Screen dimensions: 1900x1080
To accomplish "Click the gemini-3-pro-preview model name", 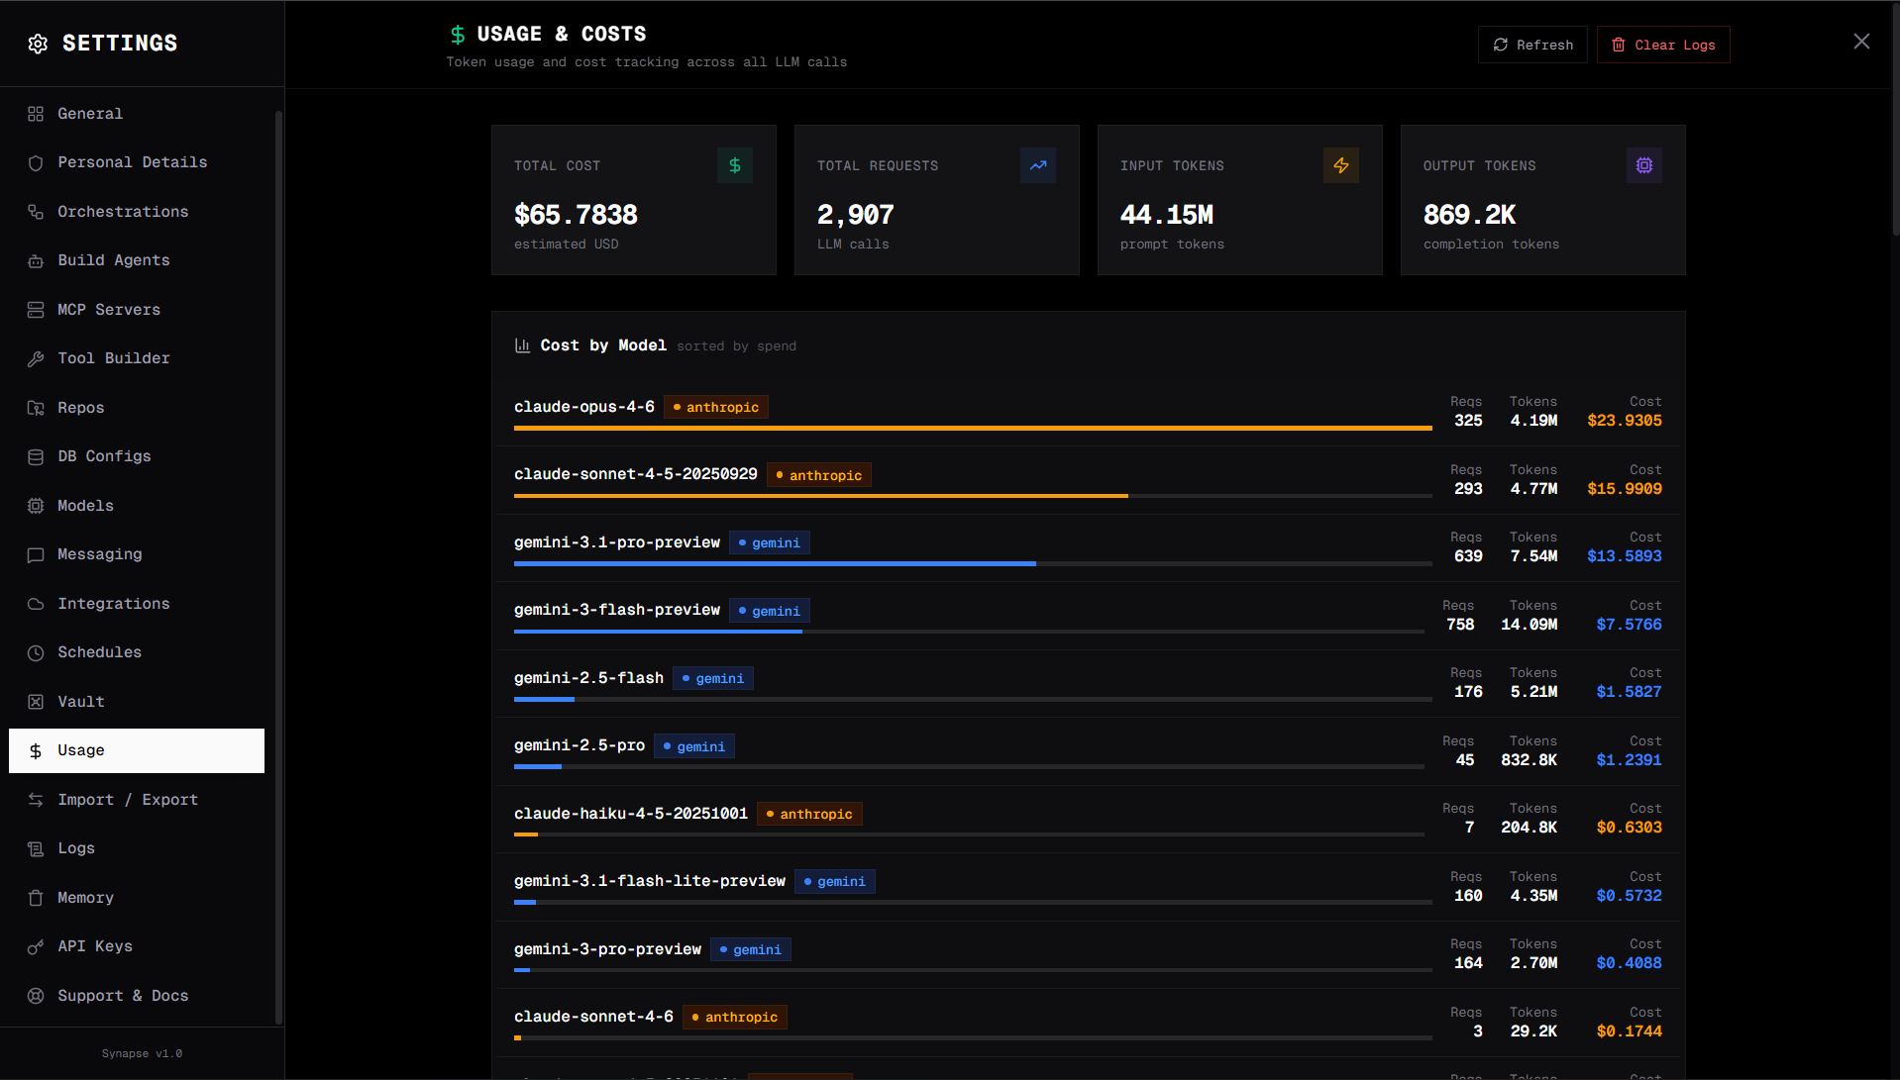I will [x=607, y=949].
